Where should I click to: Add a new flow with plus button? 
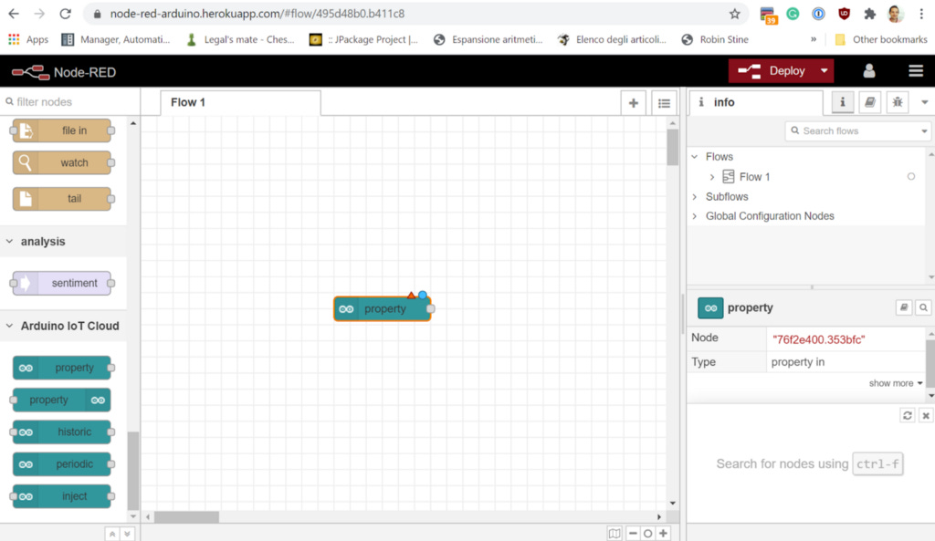click(634, 103)
